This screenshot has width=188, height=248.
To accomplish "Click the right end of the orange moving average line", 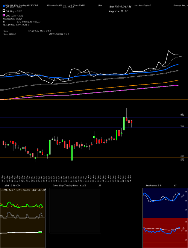I will pyautogui.click(x=178, y=80).
